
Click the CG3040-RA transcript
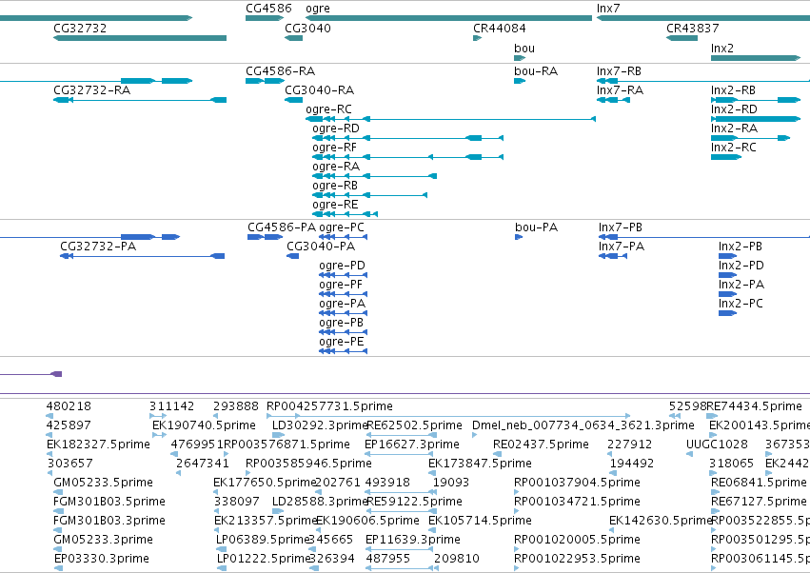293,100
